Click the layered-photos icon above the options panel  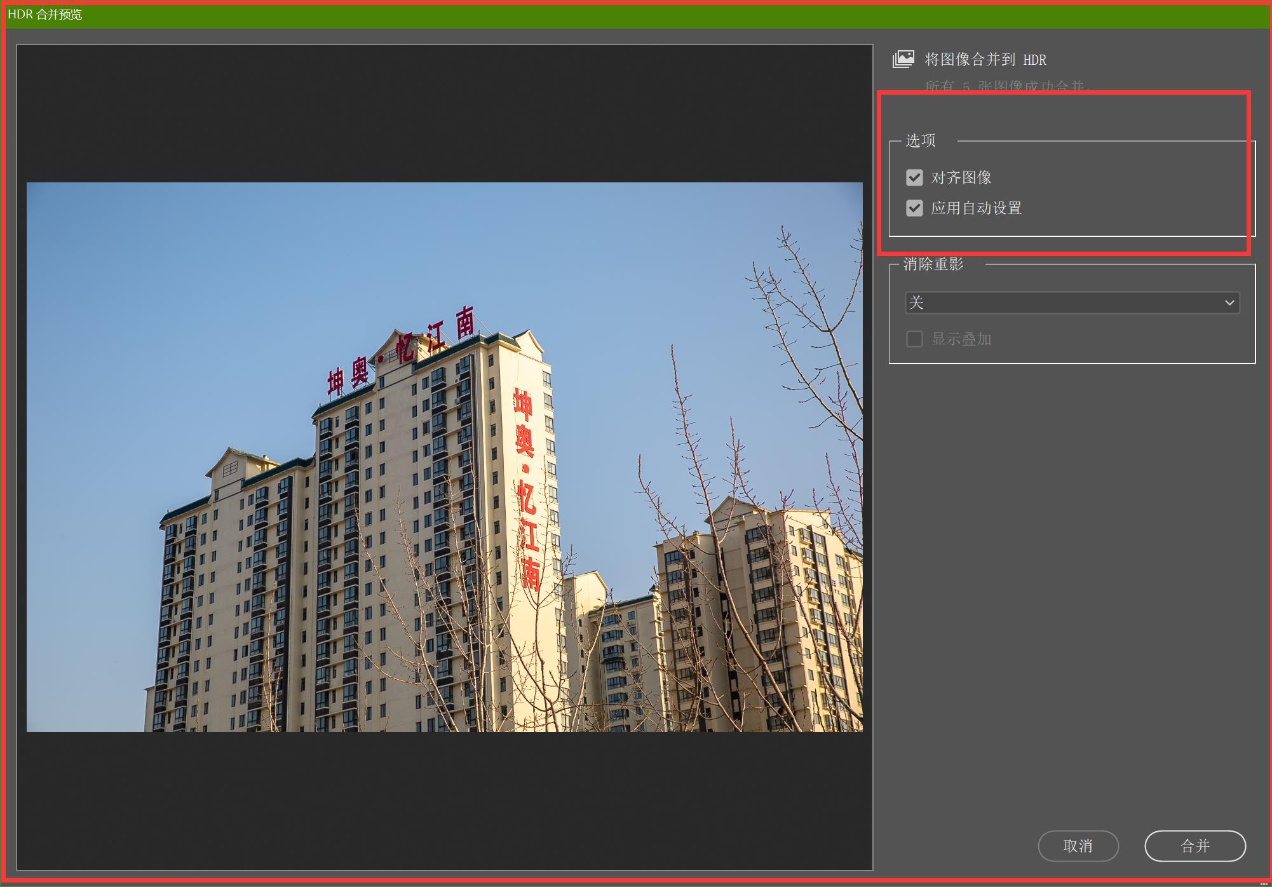point(903,58)
